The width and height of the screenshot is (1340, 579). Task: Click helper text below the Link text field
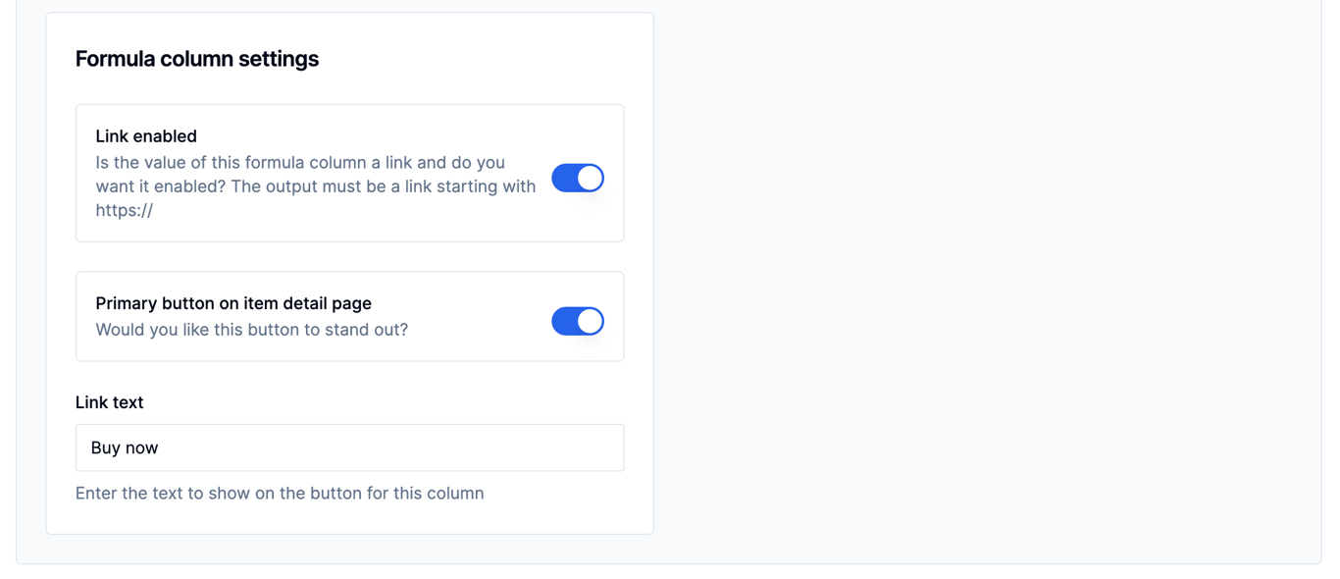pyautogui.click(x=280, y=493)
